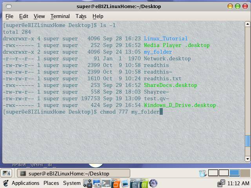Open the Tabs menu
This screenshot has width=251, height=188.
tap(81, 16)
